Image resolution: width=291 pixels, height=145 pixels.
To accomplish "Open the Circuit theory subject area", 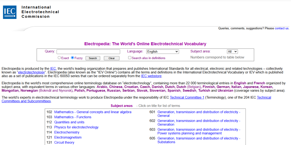I will click(x=64, y=142).
